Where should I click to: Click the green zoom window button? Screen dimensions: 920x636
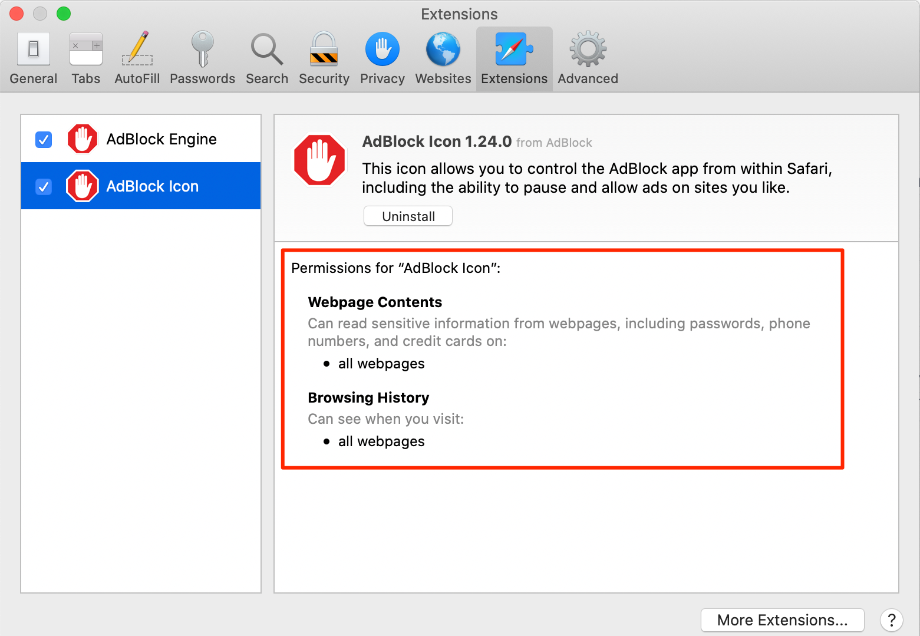[x=64, y=13]
